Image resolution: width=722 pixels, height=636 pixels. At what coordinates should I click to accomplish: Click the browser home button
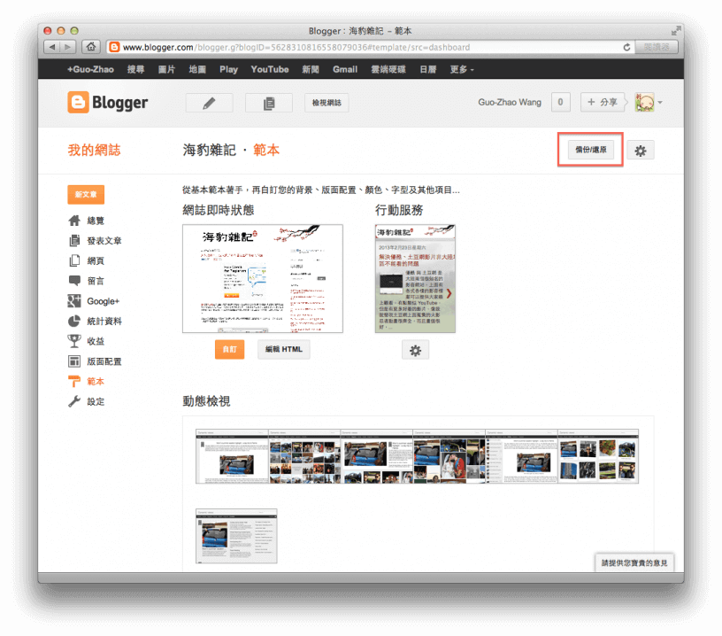91,47
